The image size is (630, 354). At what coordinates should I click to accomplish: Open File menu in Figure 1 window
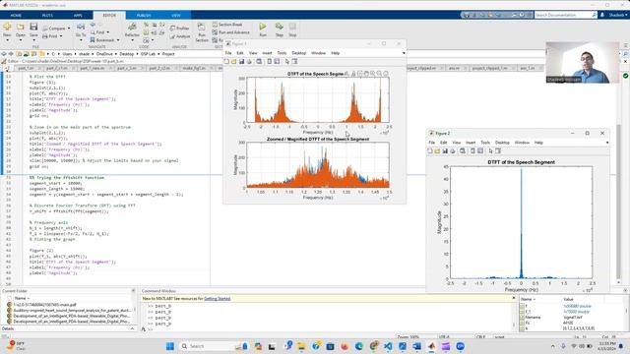coord(228,53)
